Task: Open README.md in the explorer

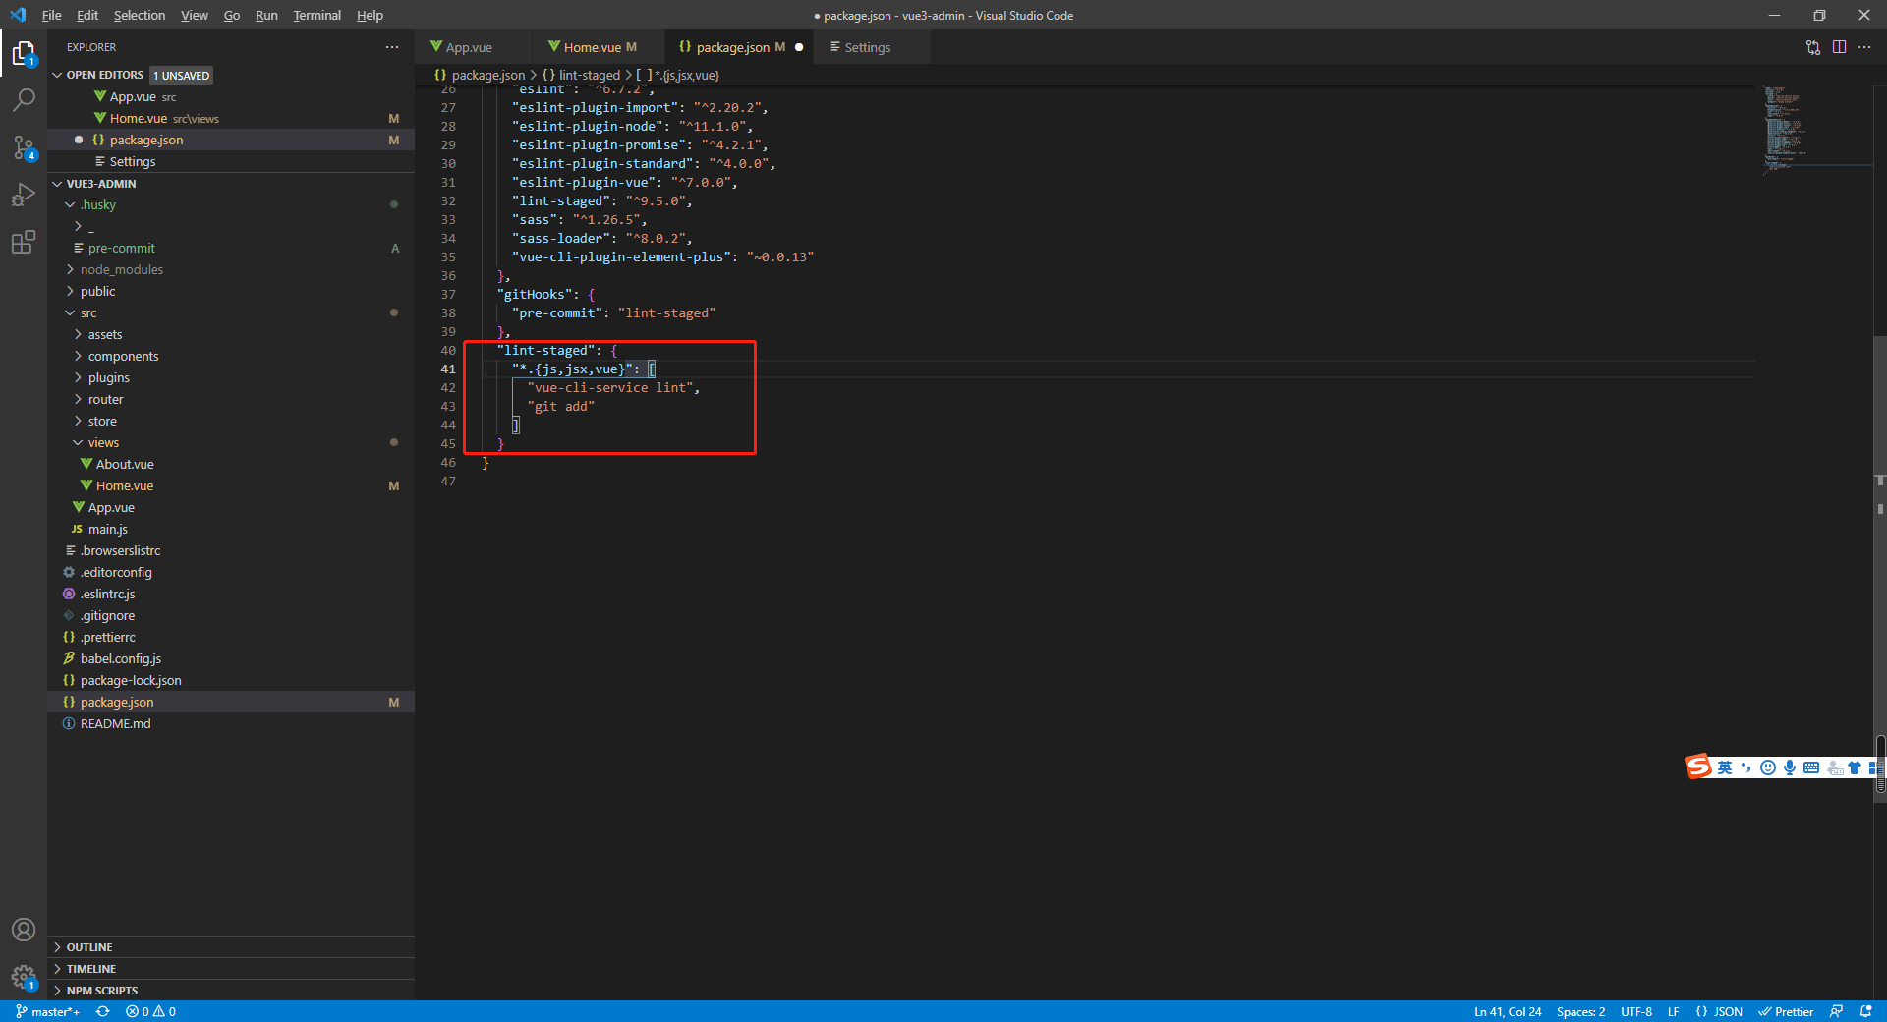Action: [116, 723]
